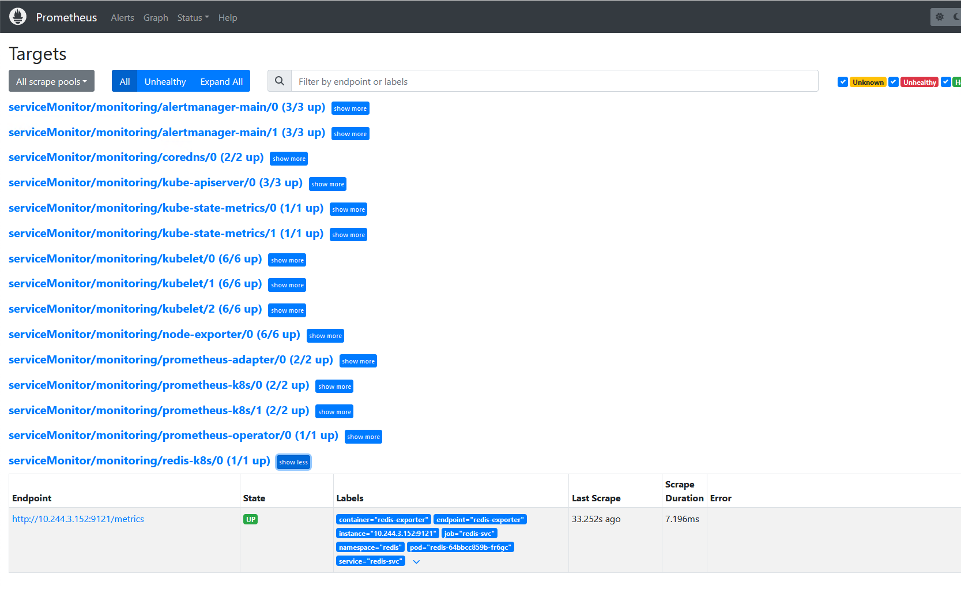
Task: Click the namespace="redis" label
Action: [x=370, y=547]
